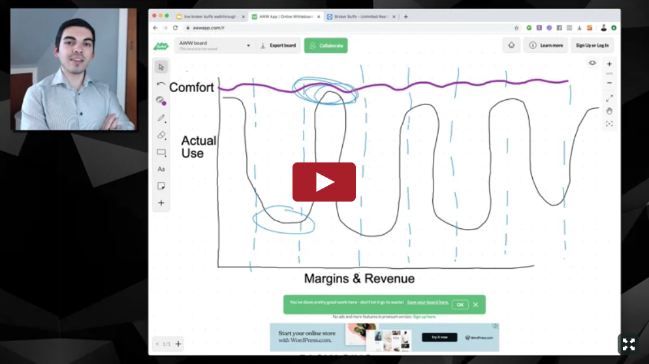The height and width of the screenshot is (364, 649).
Task: Bookmark page with star icon
Action: coord(516,27)
